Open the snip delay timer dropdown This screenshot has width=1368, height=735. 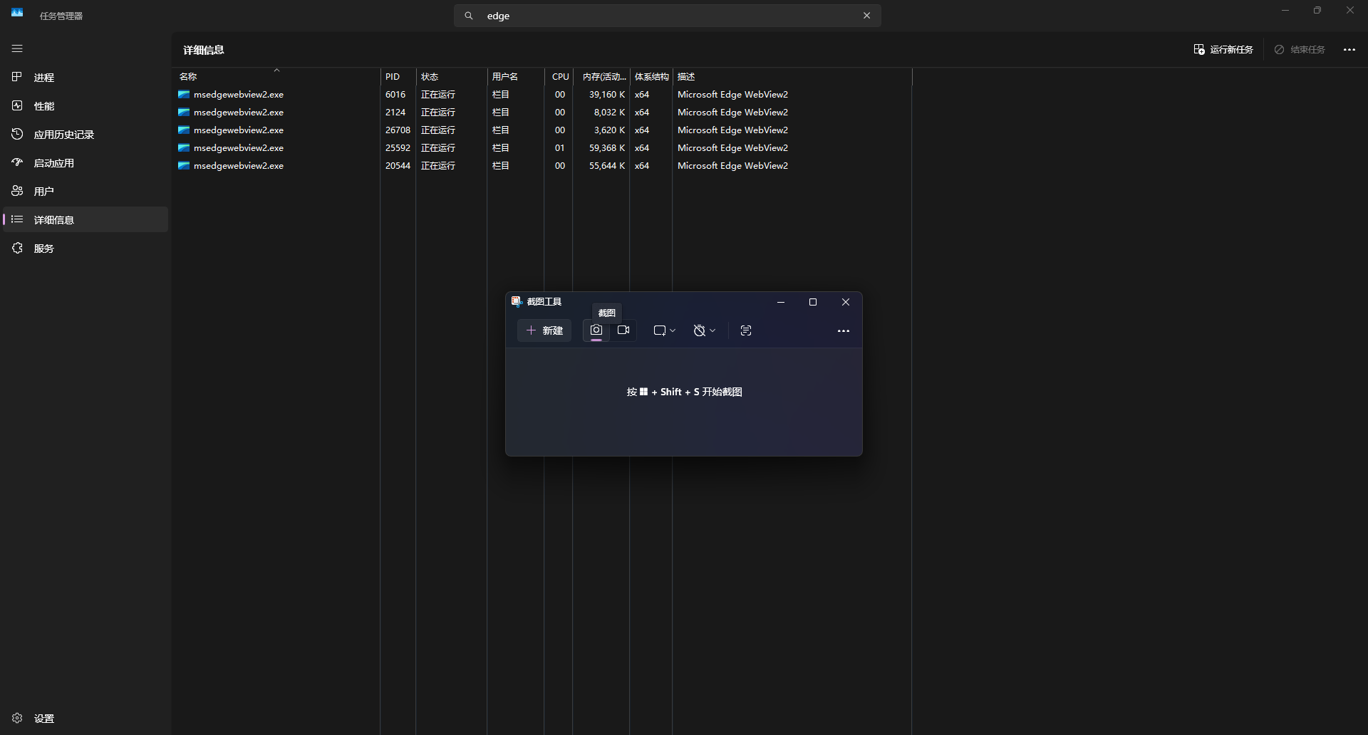pos(704,330)
